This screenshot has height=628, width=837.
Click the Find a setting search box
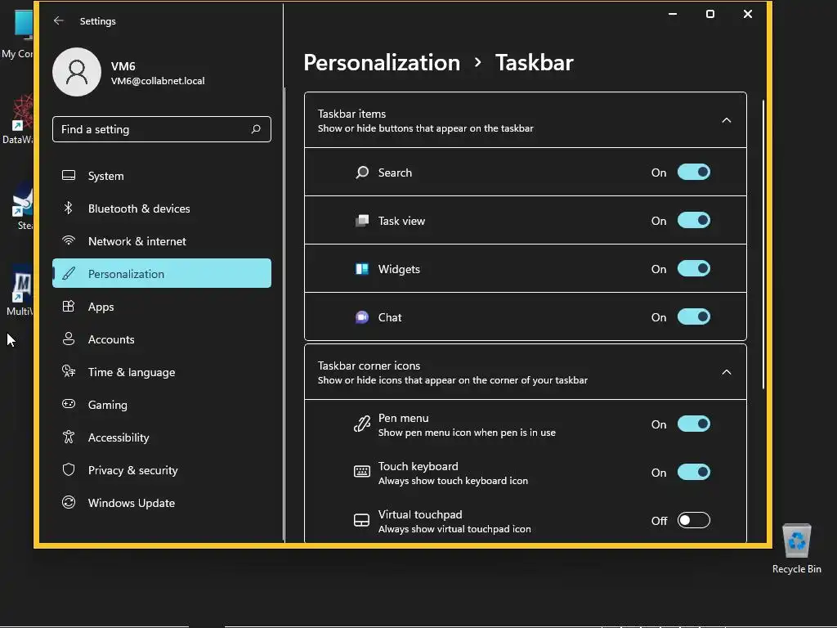tap(151, 129)
